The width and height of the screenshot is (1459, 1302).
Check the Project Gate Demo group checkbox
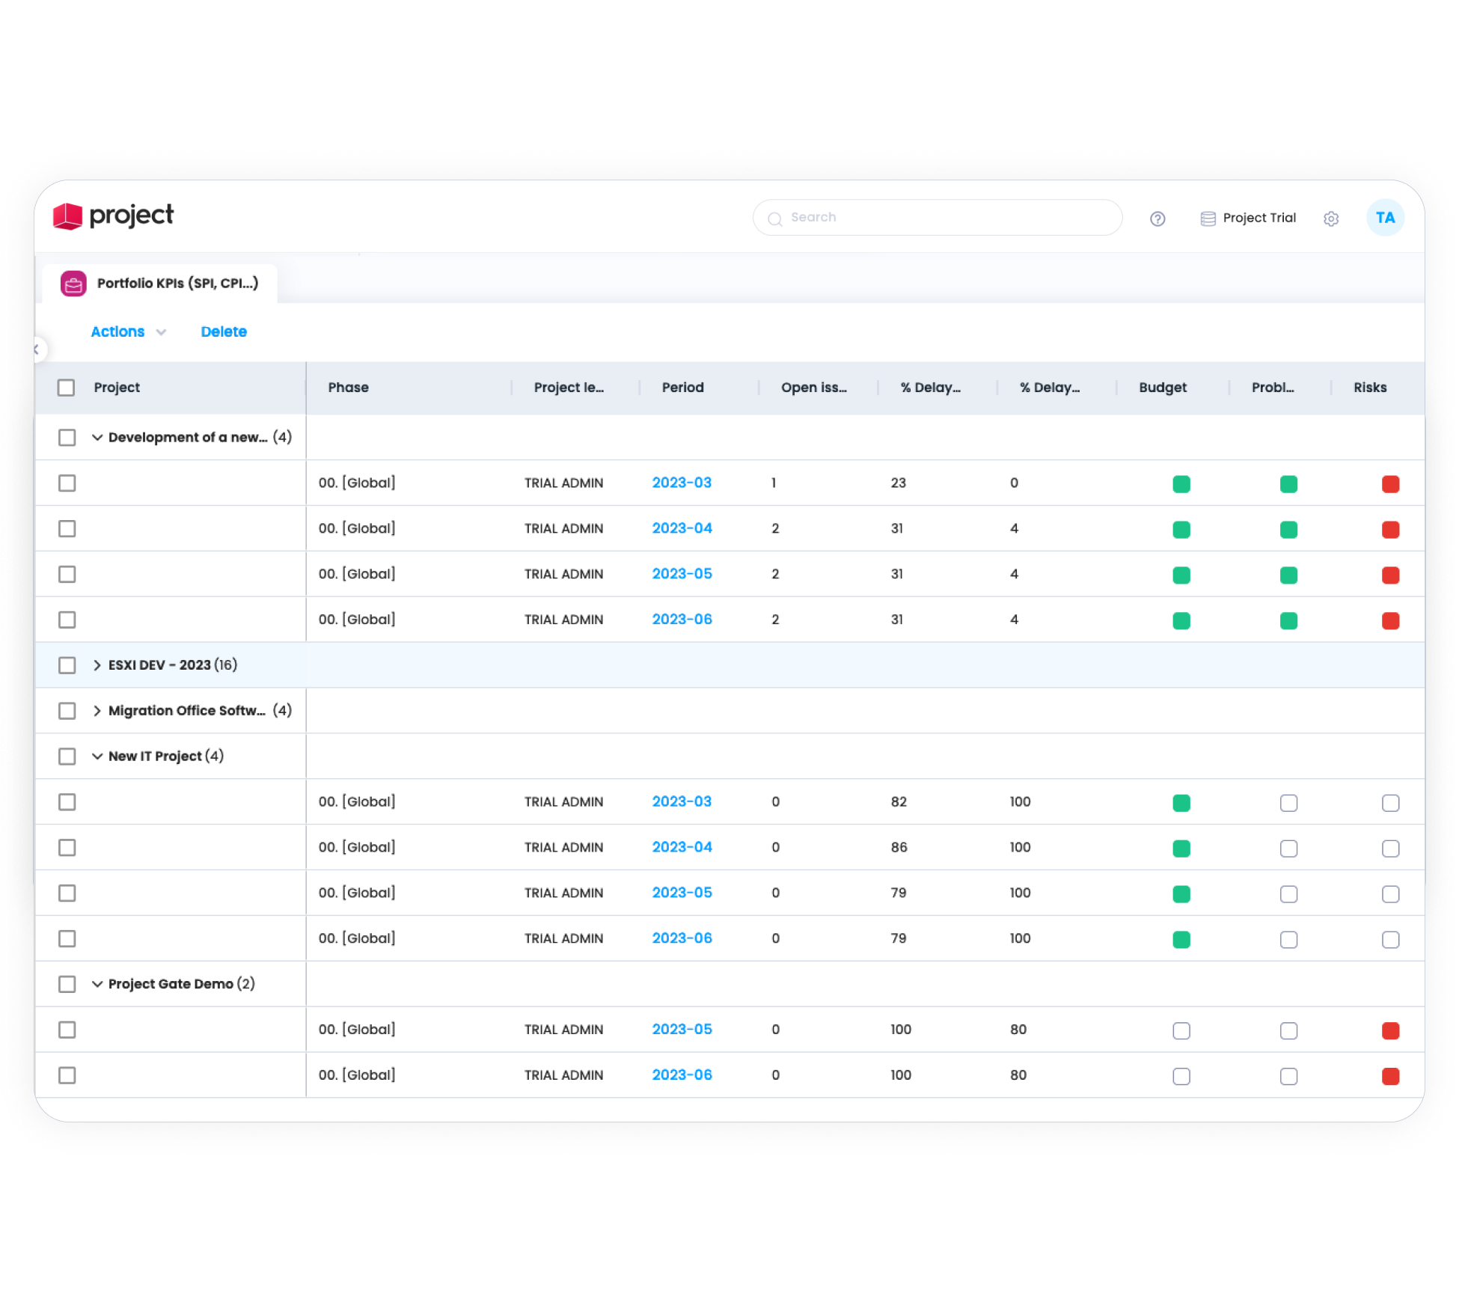(x=67, y=984)
